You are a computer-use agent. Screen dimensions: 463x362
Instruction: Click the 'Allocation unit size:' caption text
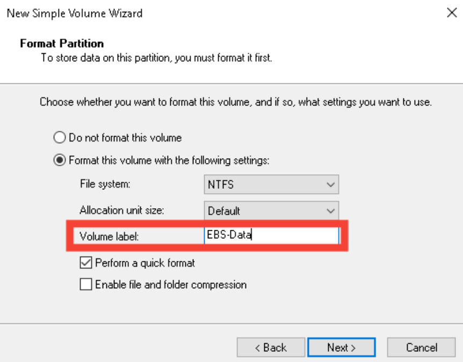click(121, 210)
